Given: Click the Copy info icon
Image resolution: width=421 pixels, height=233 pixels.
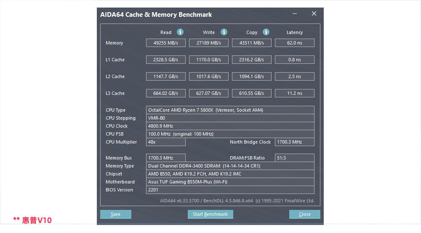Looking at the screenshot, I should point(266,32).
